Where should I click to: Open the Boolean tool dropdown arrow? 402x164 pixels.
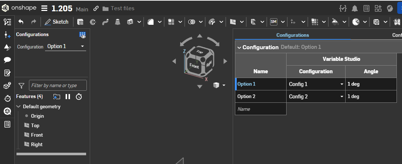click(x=201, y=22)
